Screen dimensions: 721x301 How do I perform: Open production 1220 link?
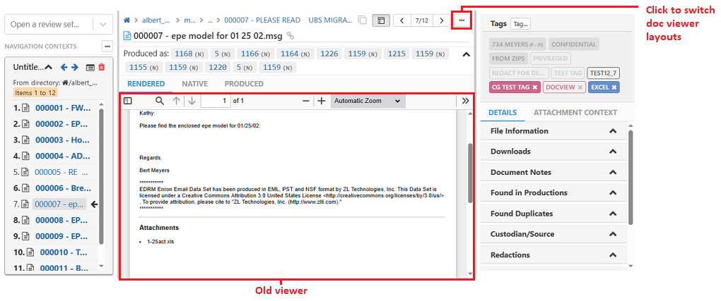[x=218, y=68]
